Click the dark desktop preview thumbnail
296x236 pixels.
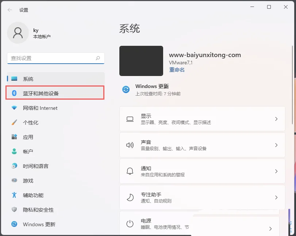click(141, 61)
